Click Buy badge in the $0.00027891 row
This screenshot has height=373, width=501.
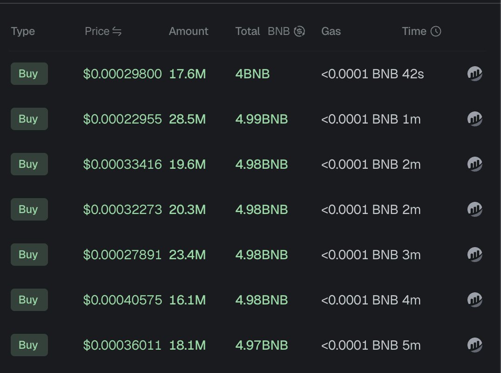pos(29,255)
